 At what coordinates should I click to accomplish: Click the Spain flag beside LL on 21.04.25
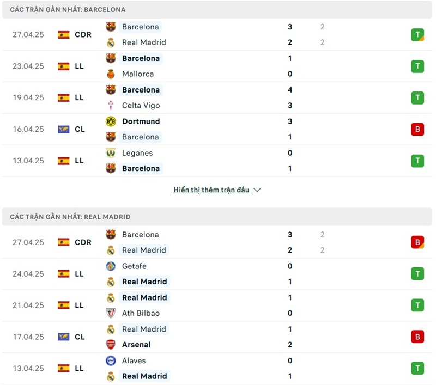point(64,305)
